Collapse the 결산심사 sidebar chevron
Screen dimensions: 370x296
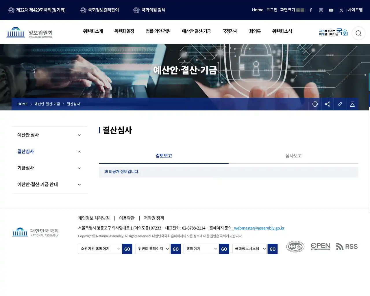pyautogui.click(x=79, y=152)
